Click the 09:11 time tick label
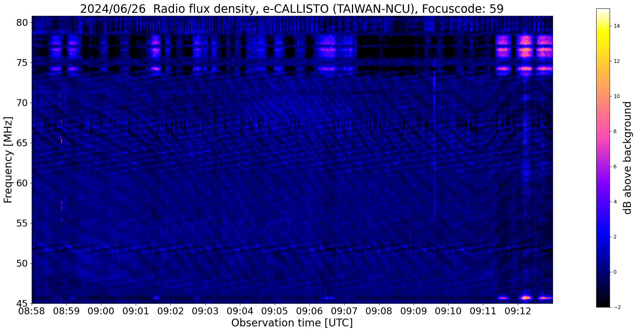This screenshot has height=332, width=637. click(x=483, y=311)
